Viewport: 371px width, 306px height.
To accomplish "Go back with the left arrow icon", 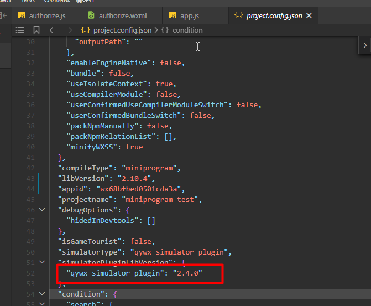I will pos(53,30).
